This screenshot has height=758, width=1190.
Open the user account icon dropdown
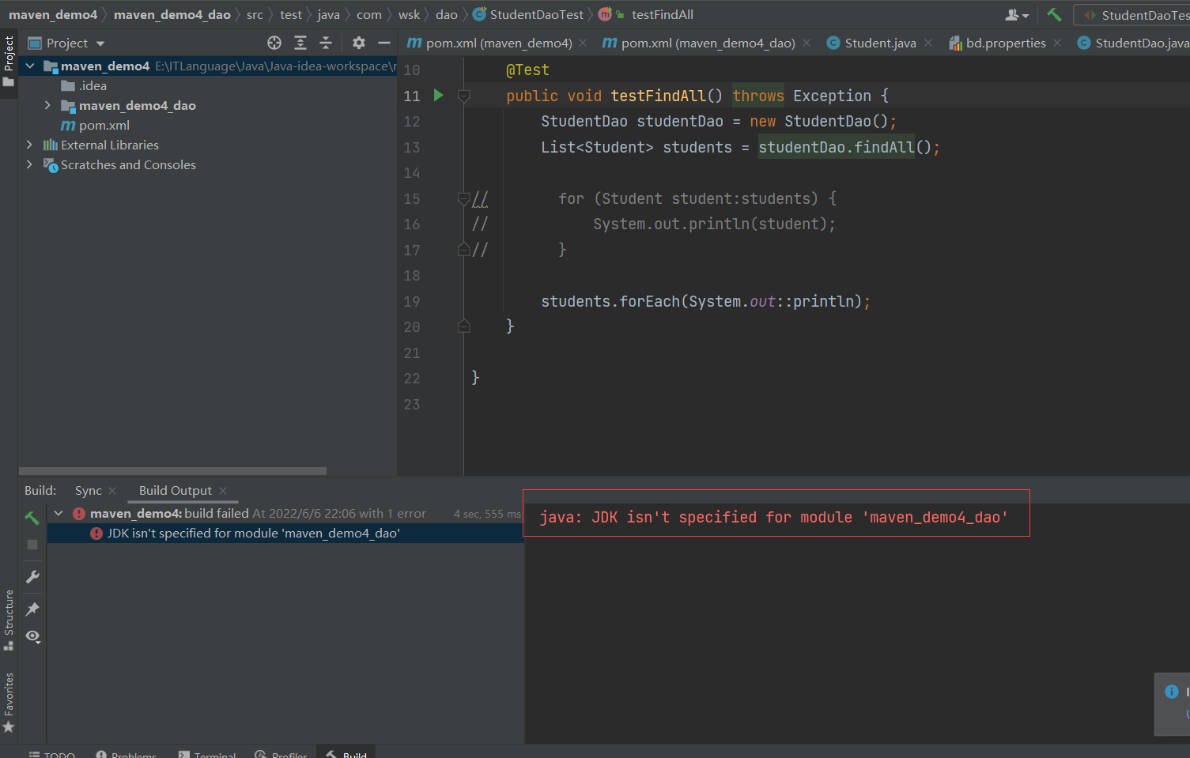pos(1017,15)
